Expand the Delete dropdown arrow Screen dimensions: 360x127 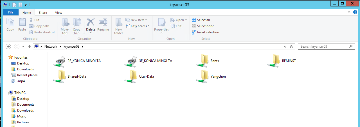pyautogui.click(x=91, y=33)
